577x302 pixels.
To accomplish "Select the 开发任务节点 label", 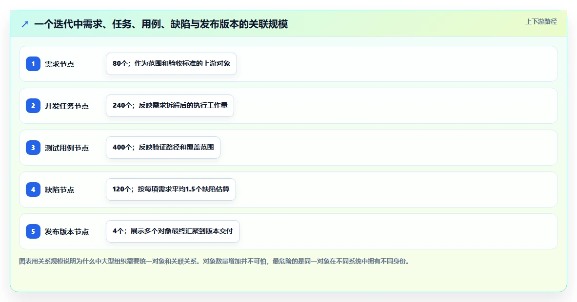I will point(67,106).
